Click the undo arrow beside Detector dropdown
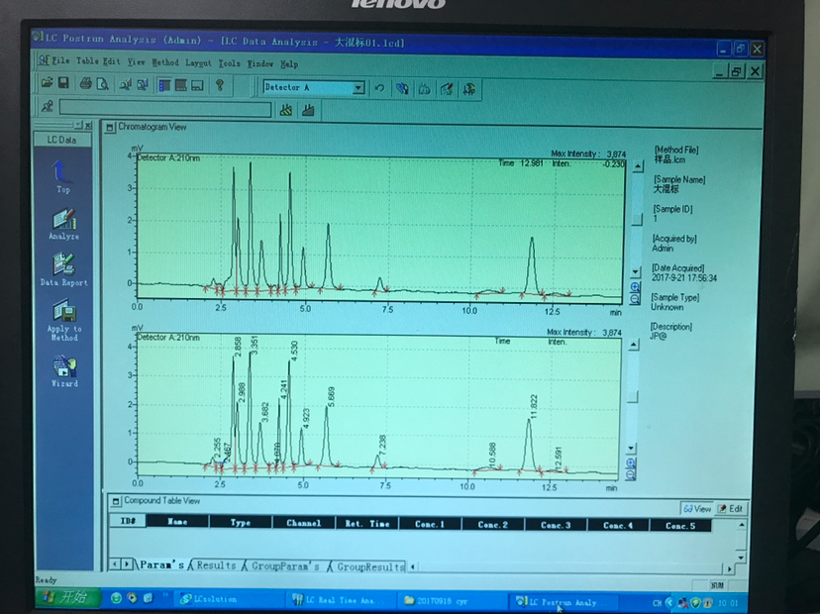Screen dimensions: 820x614 tap(379, 88)
